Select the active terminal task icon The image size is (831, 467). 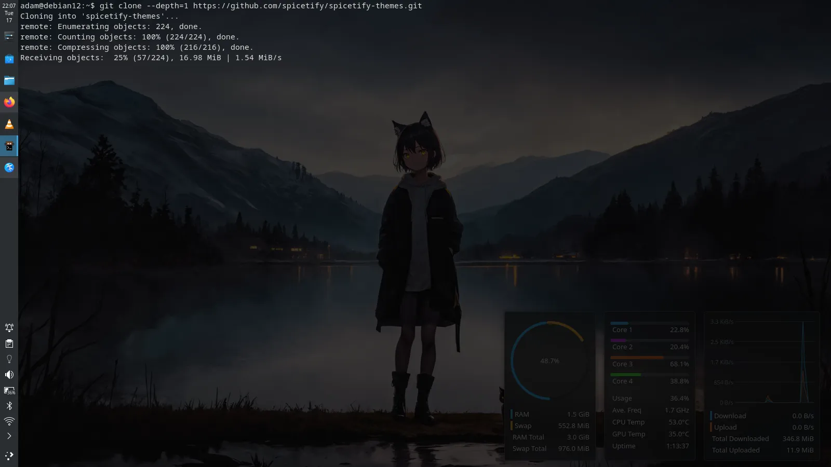tap(9, 146)
